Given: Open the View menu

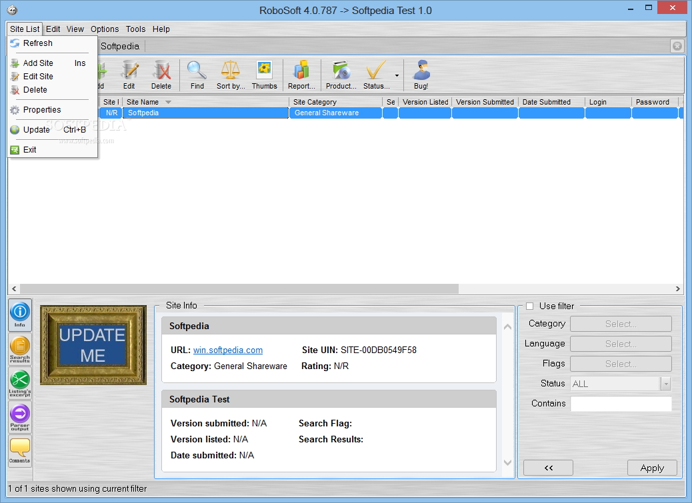Looking at the screenshot, I should (x=75, y=29).
